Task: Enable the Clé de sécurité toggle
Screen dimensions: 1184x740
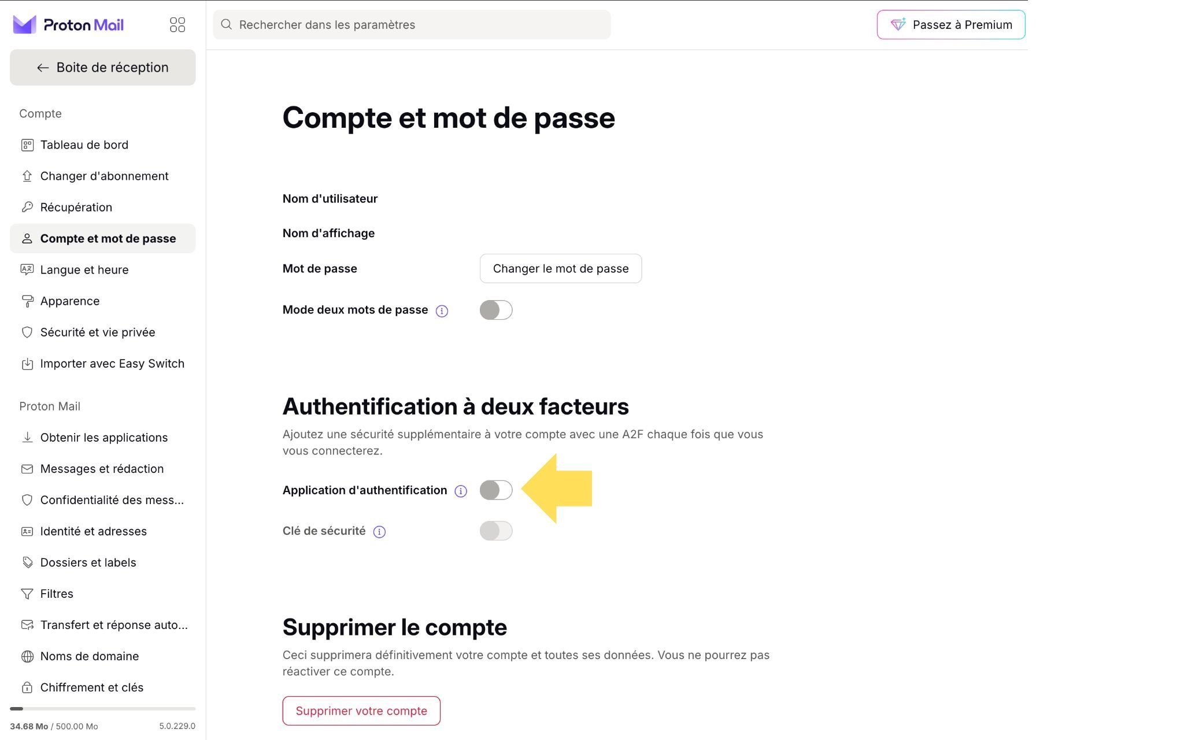Action: [496, 530]
